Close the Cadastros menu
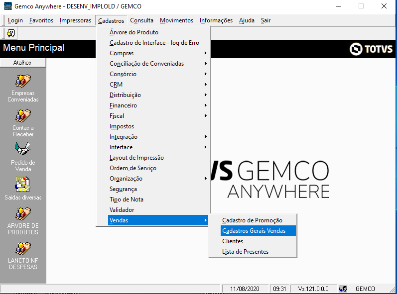Image resolution: width=397 pixels, height=294 pixels. tap(111, 20)
